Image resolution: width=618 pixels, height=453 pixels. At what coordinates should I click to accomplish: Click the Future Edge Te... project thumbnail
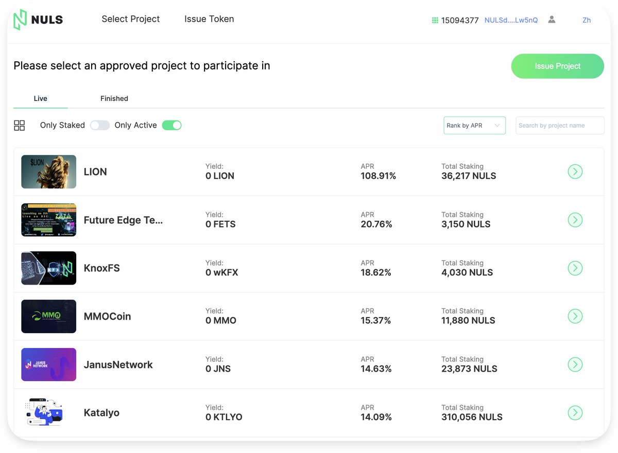[x=48, y=220]
